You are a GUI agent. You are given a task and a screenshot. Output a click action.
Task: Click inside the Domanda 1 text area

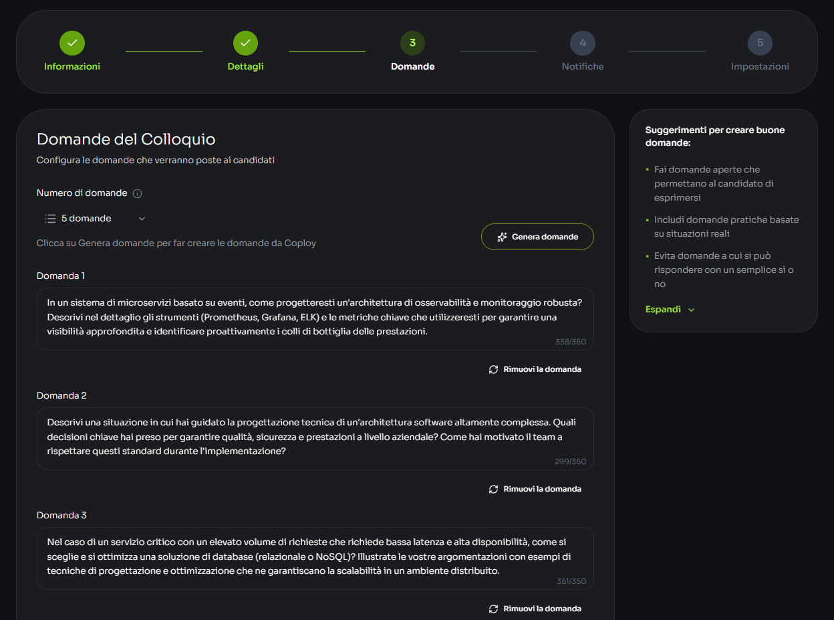click(x=314, y=318)
